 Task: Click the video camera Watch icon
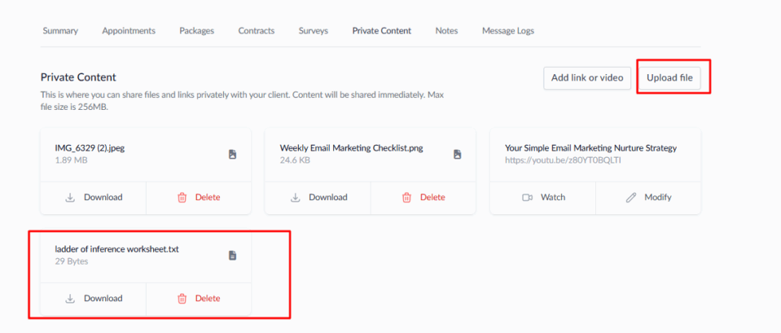[x=527, y=198]
